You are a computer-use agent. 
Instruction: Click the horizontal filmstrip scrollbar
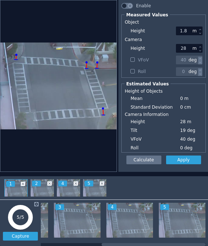[x=153, y=245]
